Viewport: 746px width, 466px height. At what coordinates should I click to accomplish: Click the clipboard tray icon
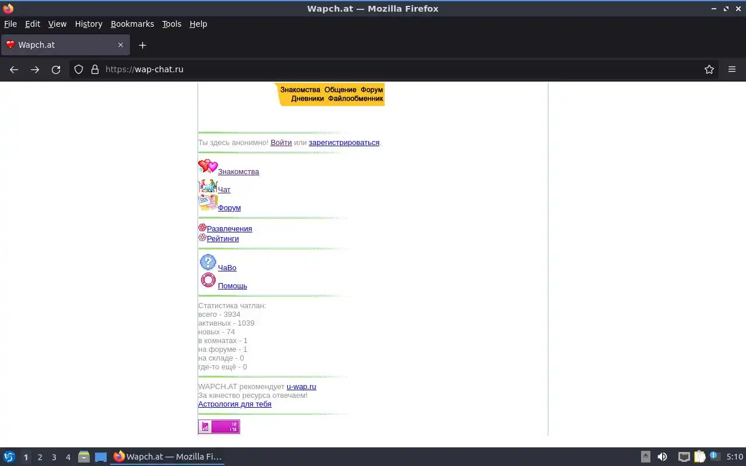[699, 457]
